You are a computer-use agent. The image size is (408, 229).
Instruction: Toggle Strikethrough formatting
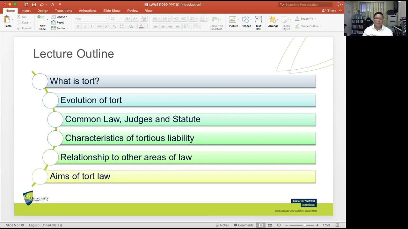[100, 26]
